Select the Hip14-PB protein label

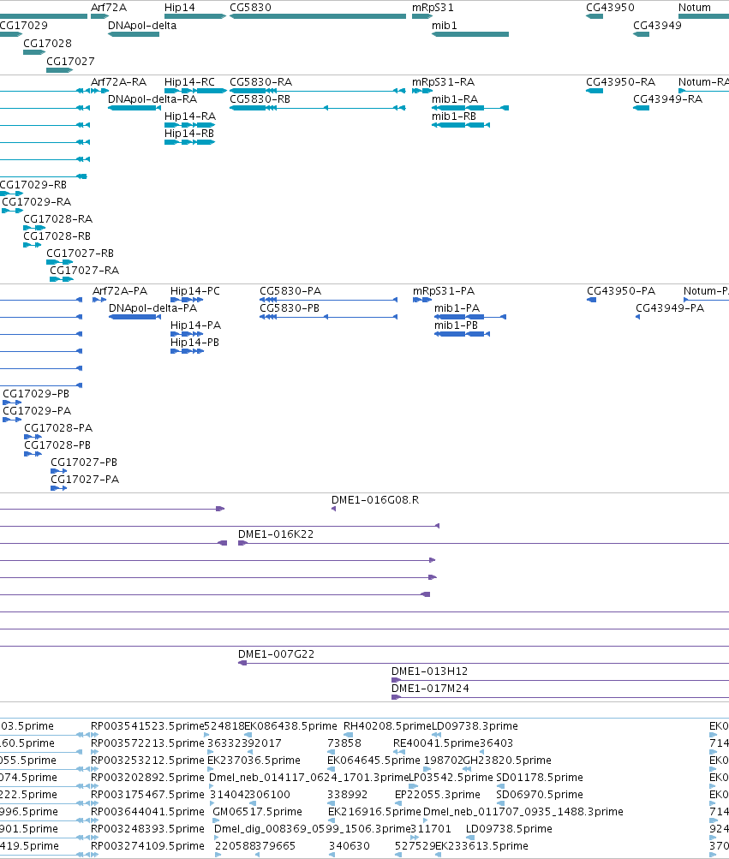[194, 343]
